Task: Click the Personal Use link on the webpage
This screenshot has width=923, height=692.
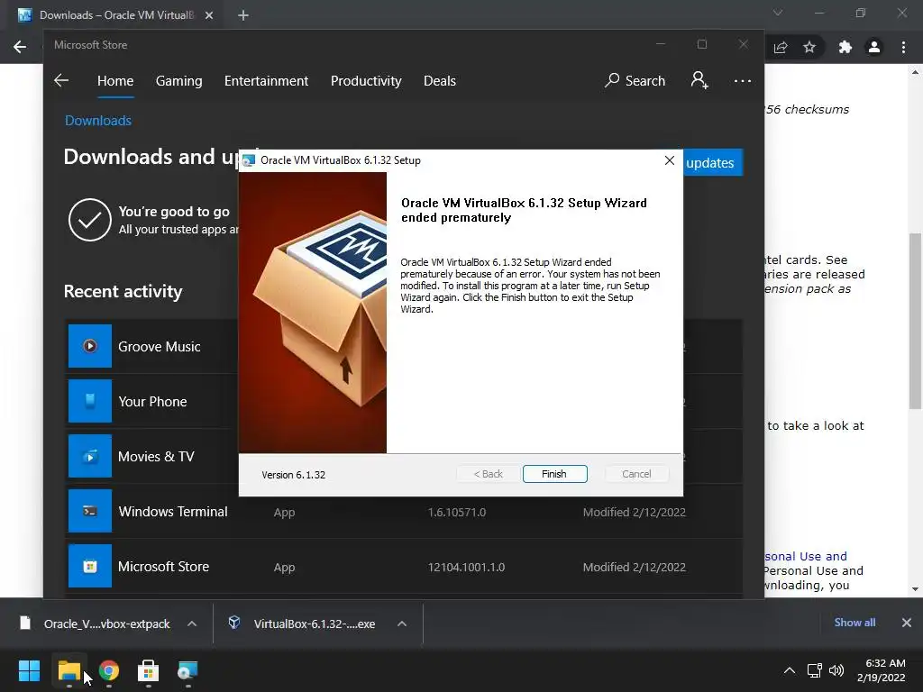Action: 805,556
